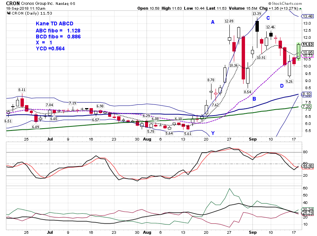Image resolution: width=317 pixels, height=236 pixels.
Task: Click the 12.46 price label
Action: pyautogui.click(x=270, y=27)
